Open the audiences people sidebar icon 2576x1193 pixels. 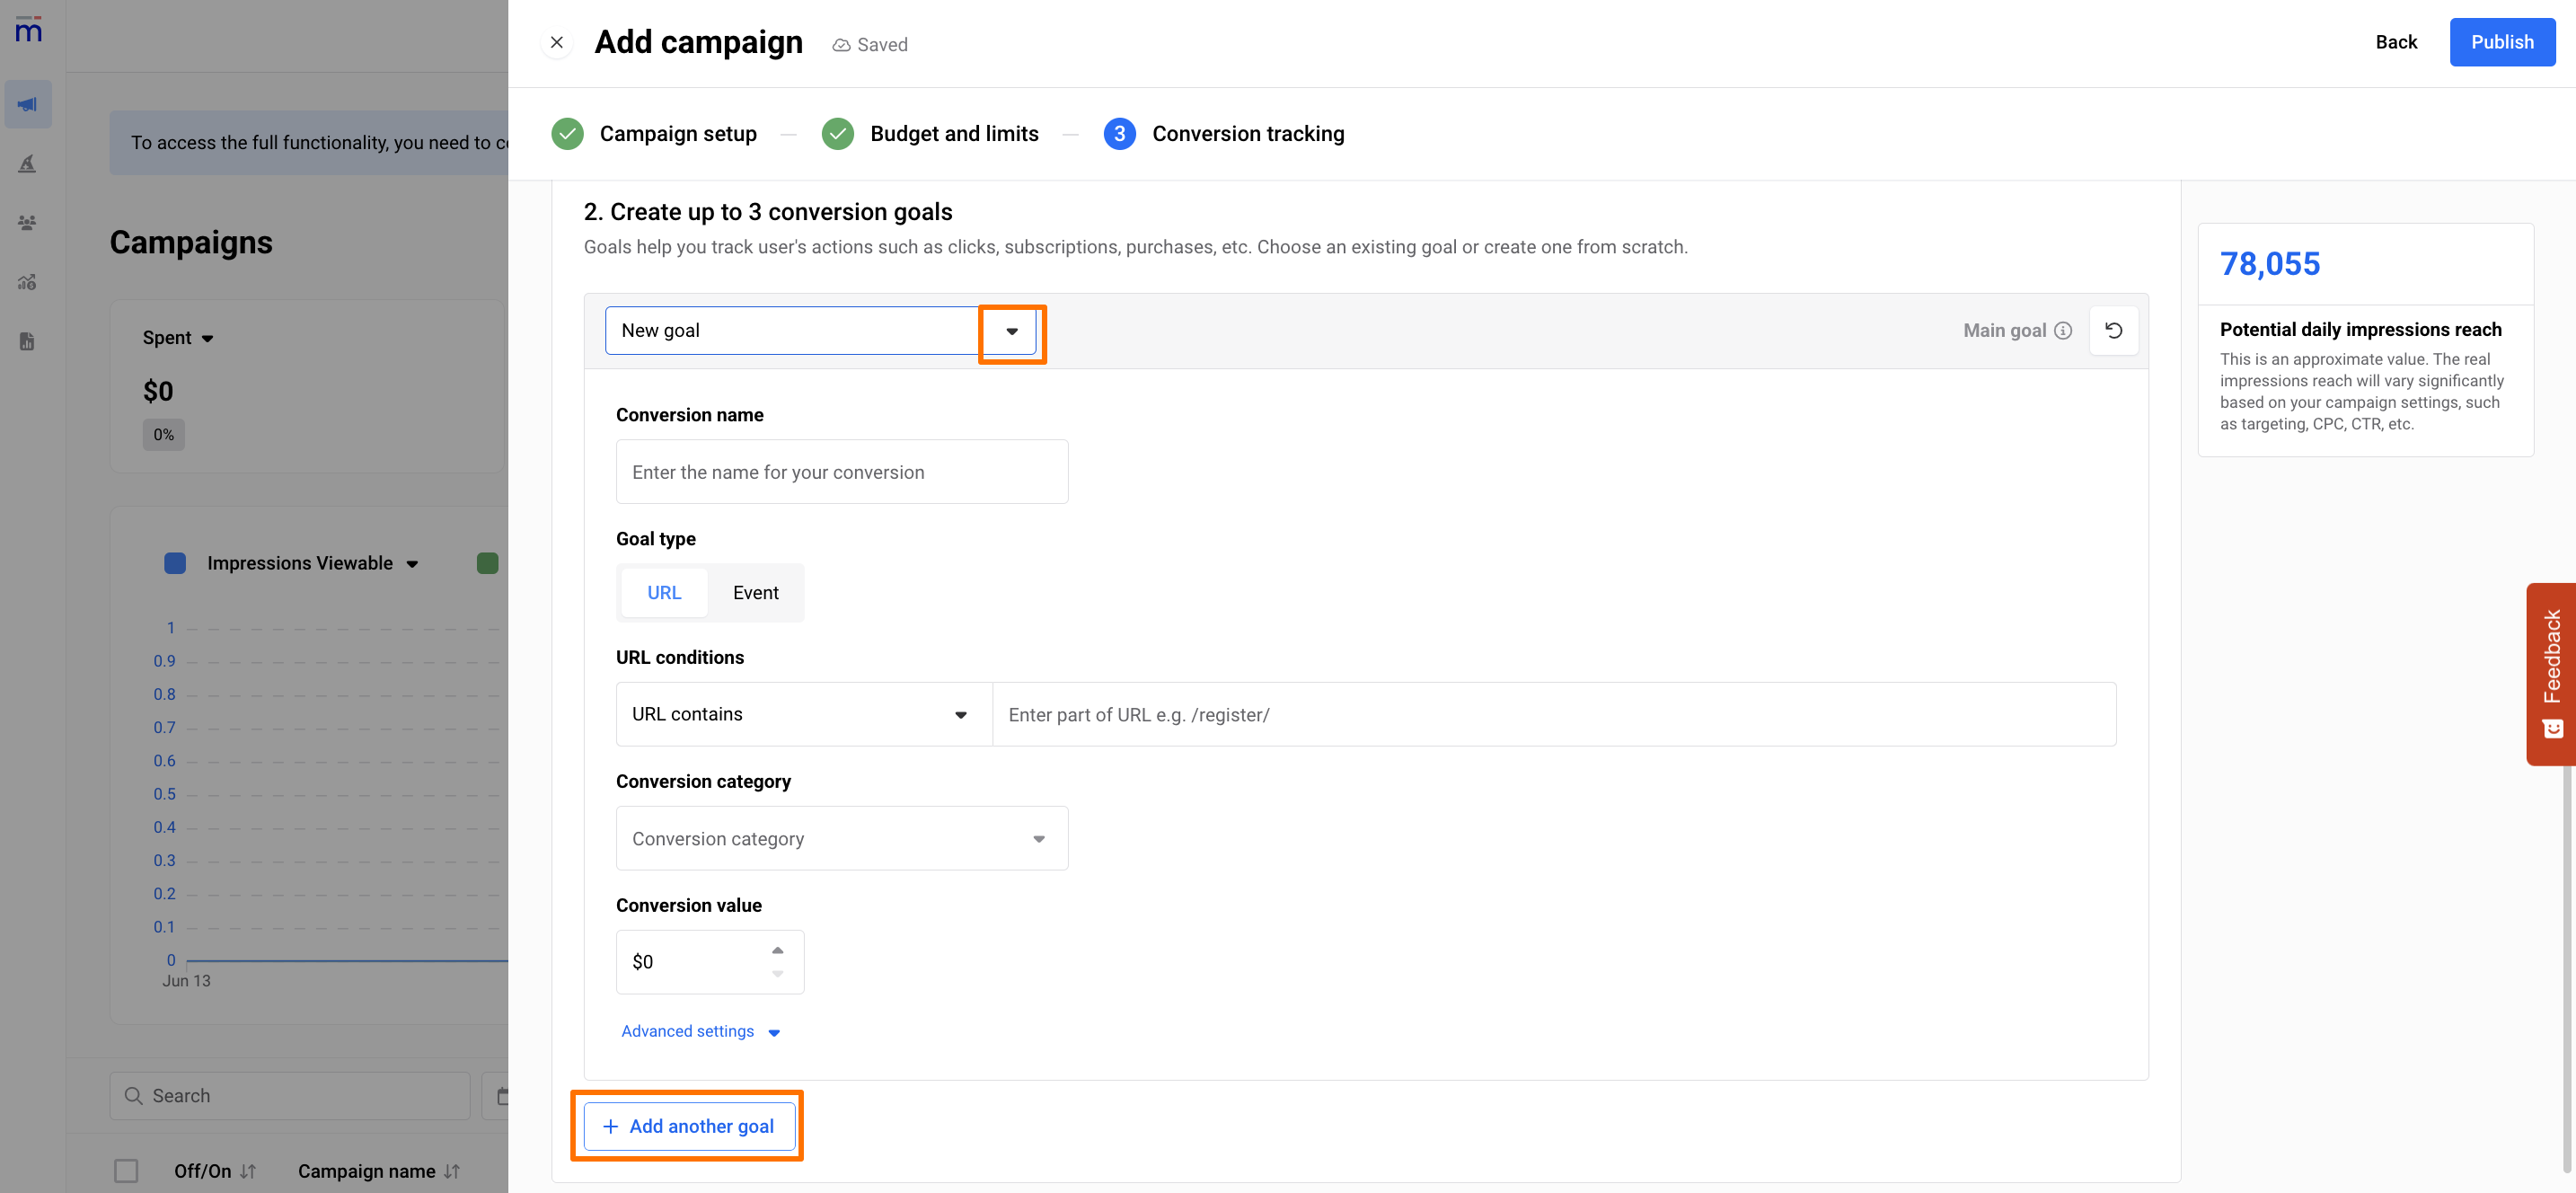tap(28, 223)
